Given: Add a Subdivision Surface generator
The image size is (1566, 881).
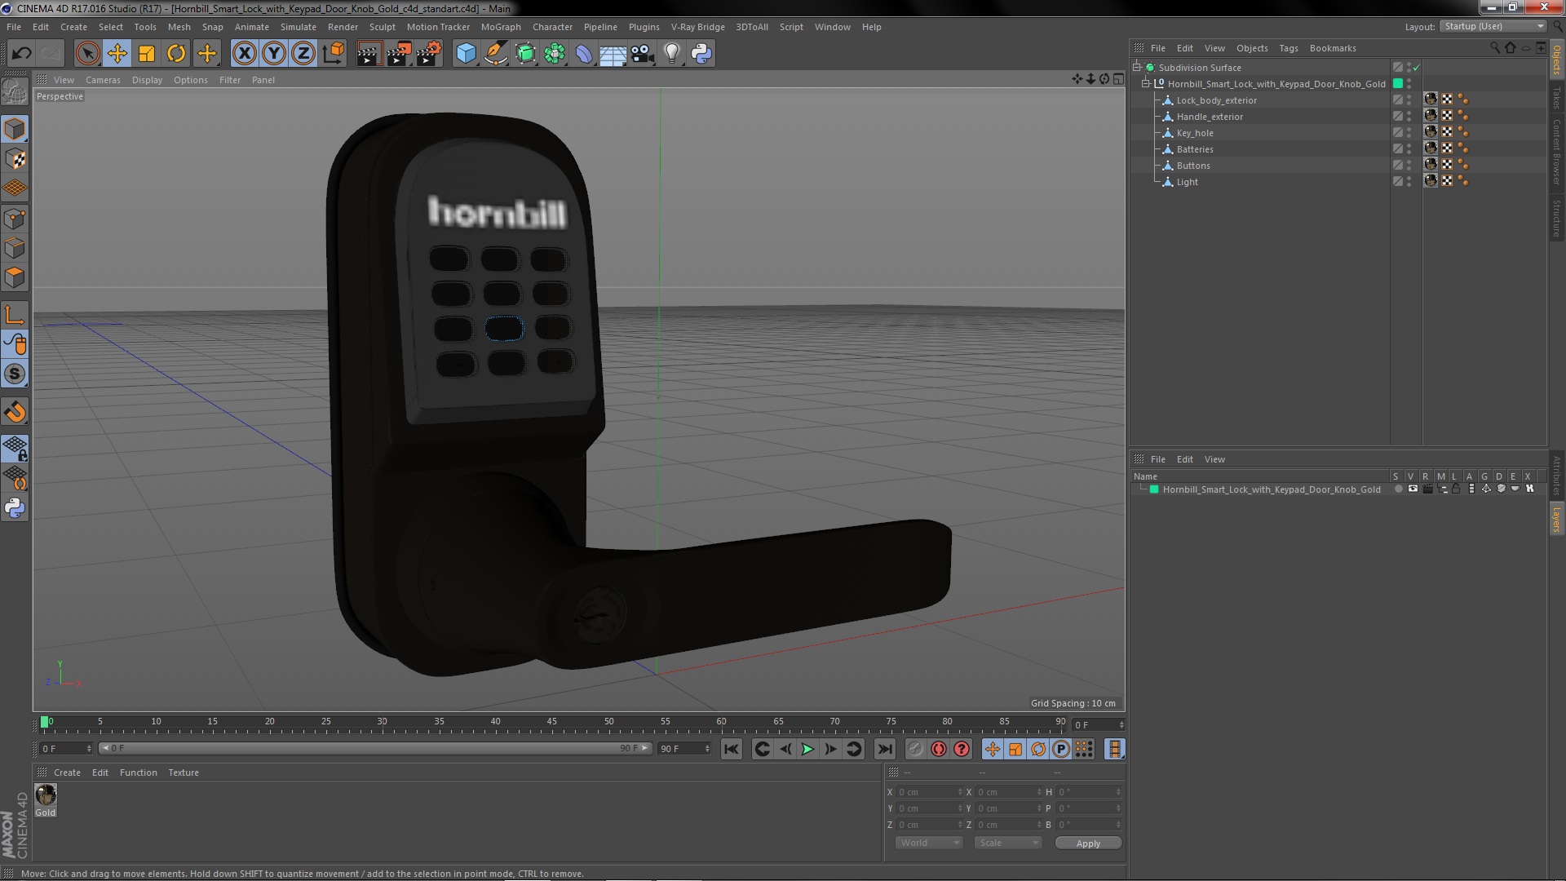Looking at the screenshot, I should (x=525, y=54).
